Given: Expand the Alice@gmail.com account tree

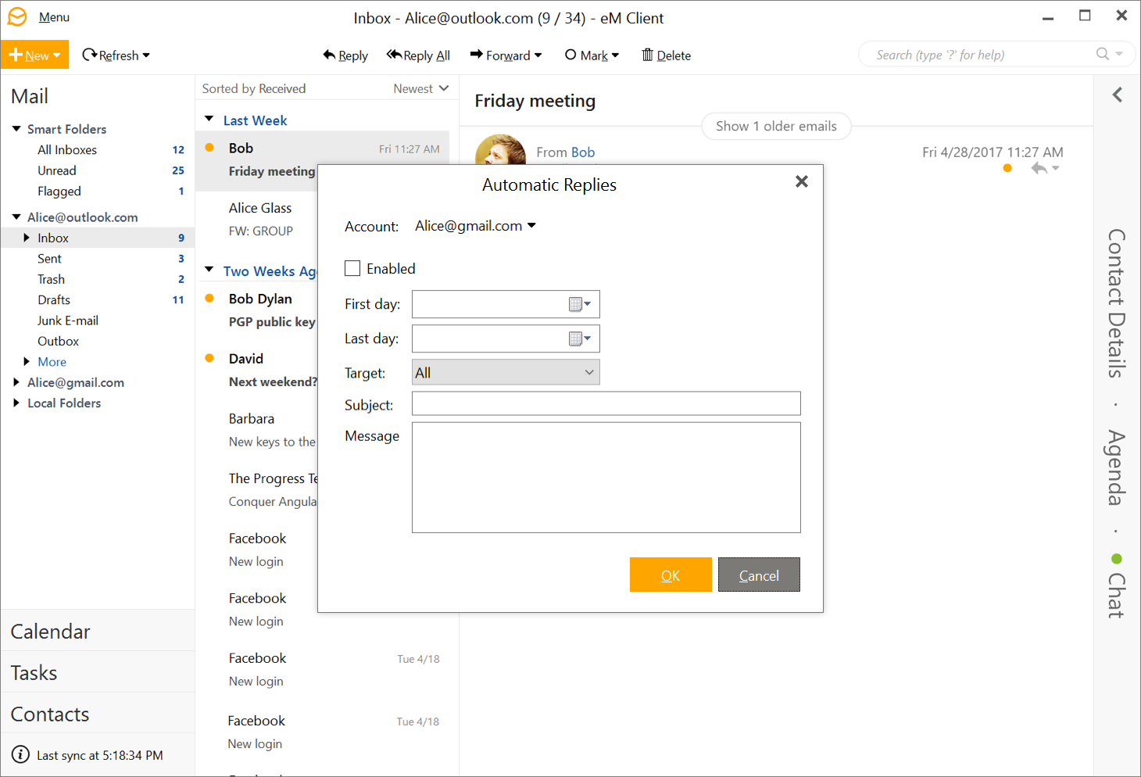Looking at the screenshot, I should coord(16,382).
